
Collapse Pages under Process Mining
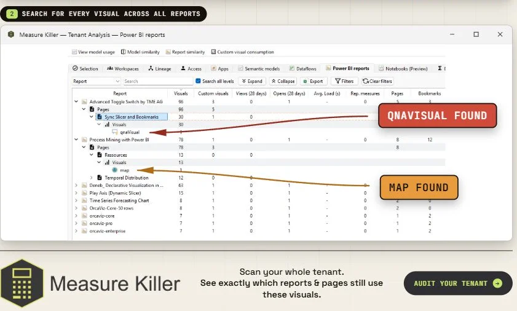coord(84,147)
